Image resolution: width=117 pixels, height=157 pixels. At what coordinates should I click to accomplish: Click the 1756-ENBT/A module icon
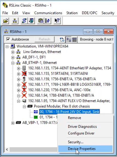point(24,79)
